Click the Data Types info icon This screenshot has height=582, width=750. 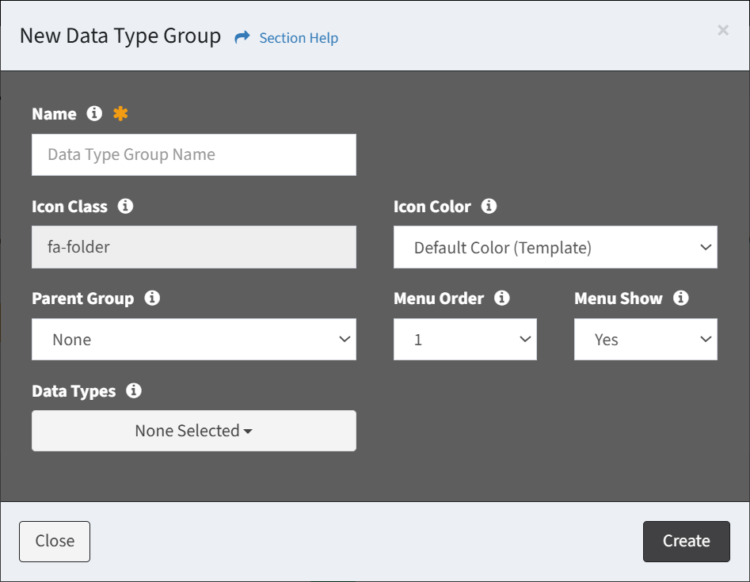point(134,391)
